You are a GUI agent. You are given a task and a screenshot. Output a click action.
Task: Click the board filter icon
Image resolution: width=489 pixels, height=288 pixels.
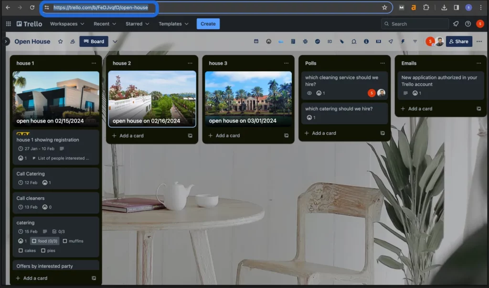click(x=415, y=41)
